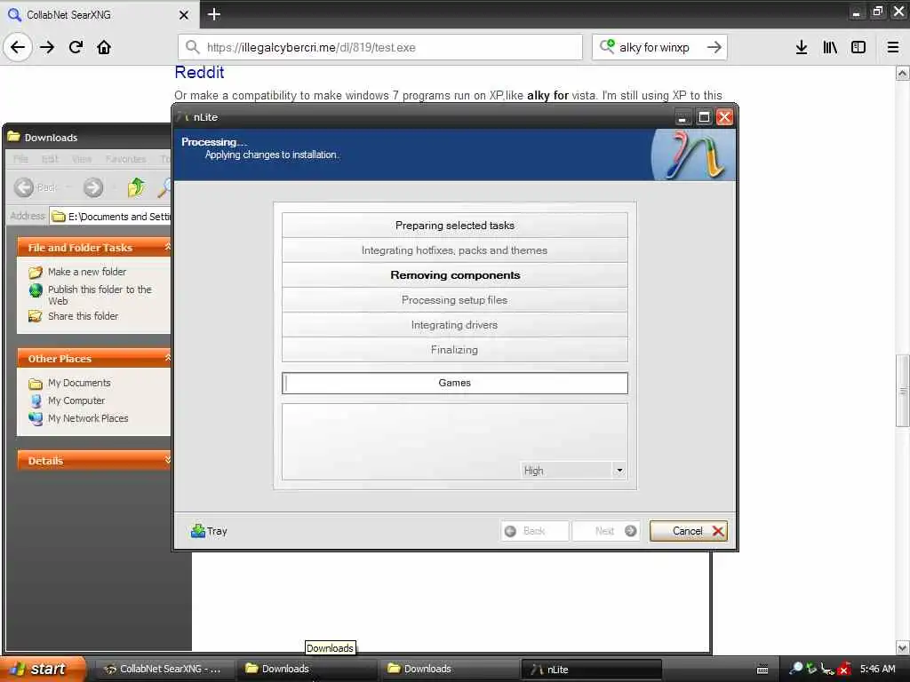Switch to nLite taskbar button
The image size is (910, 682).
(x=591, y=669)
